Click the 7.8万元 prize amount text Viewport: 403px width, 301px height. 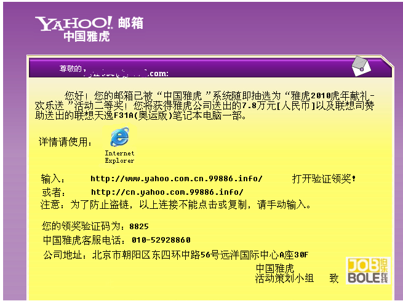pos(259,106)
